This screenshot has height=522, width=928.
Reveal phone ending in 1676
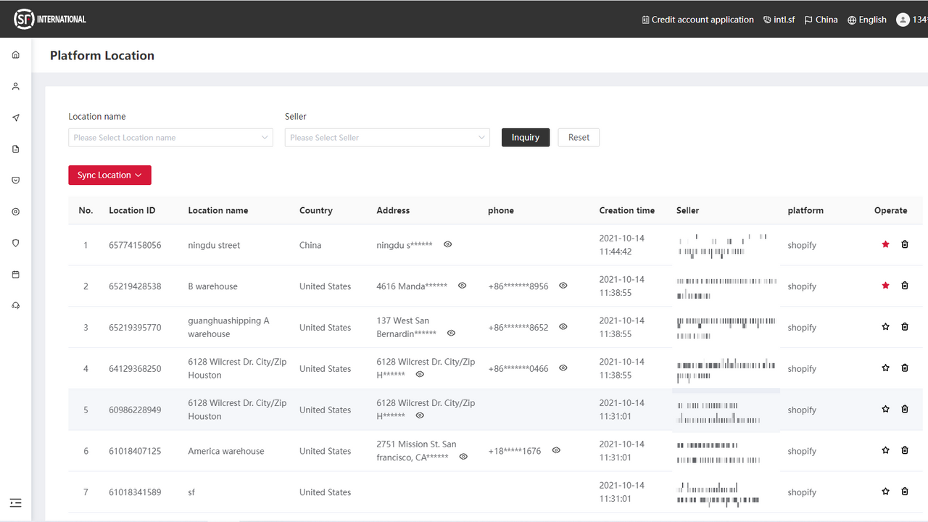coord(556,450)
